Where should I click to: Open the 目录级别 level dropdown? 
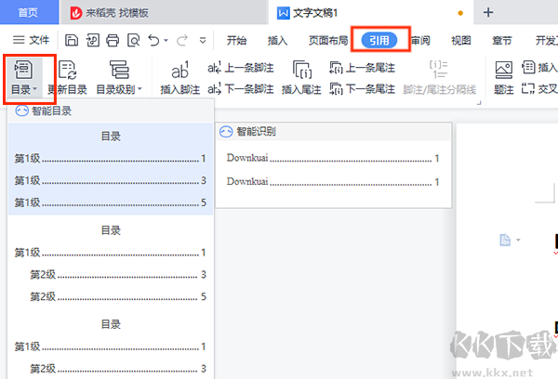coord(119,79)
